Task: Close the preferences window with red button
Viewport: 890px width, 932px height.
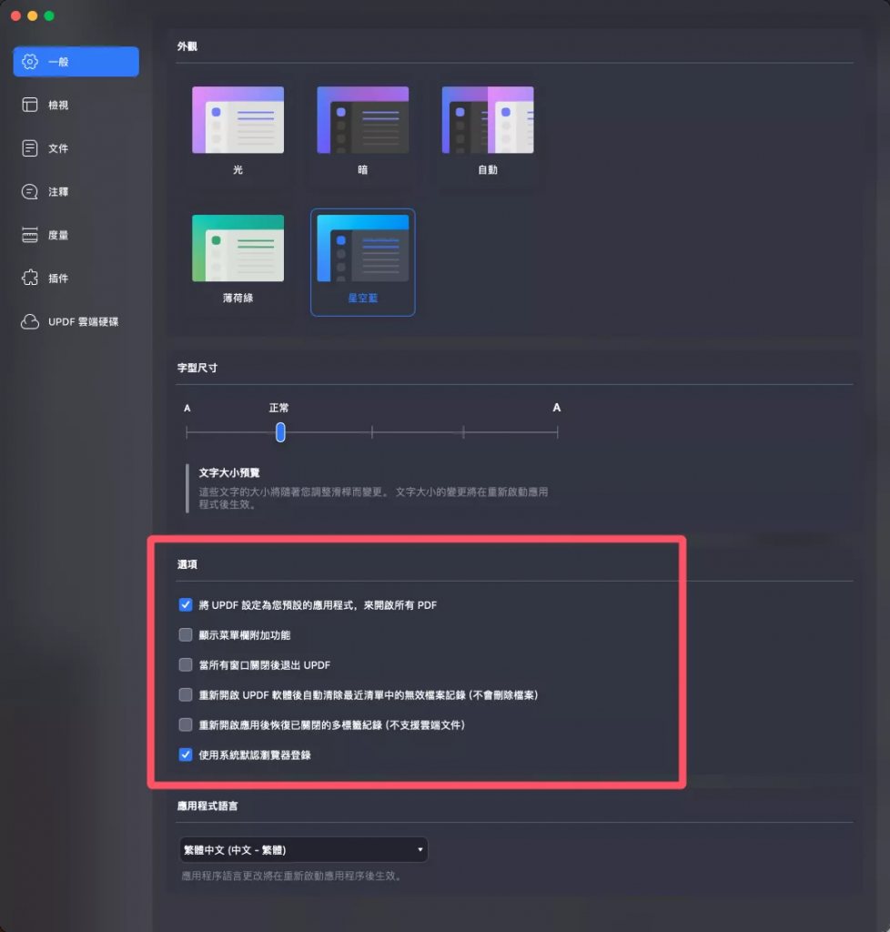Action: [16, 16]
